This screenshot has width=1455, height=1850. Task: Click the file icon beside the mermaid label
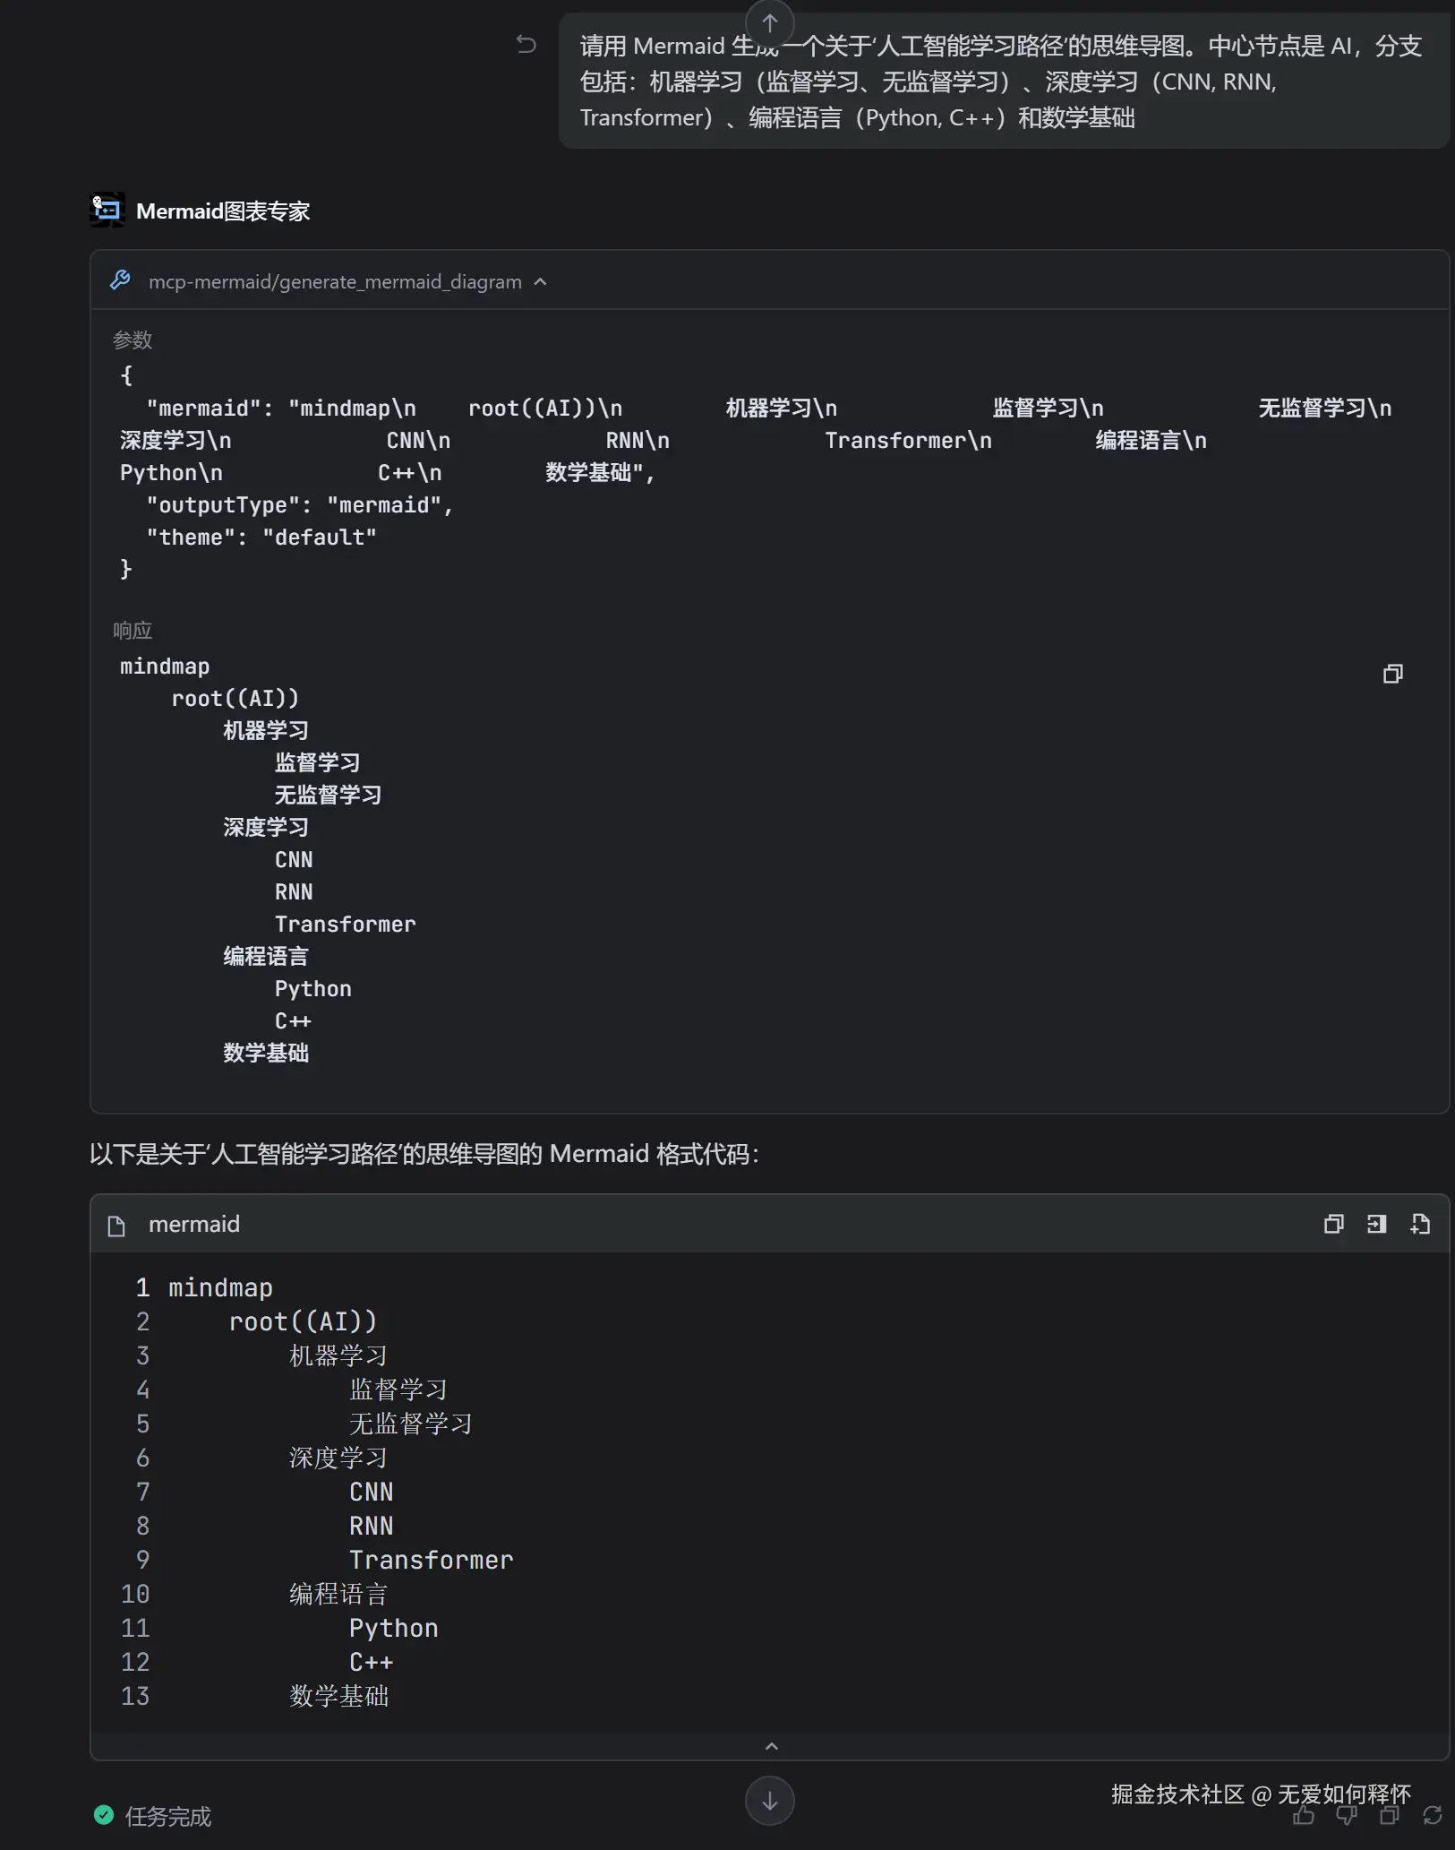coord(116,1226)
